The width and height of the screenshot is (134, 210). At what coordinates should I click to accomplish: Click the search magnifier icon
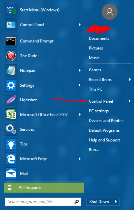tap(77, 202)
